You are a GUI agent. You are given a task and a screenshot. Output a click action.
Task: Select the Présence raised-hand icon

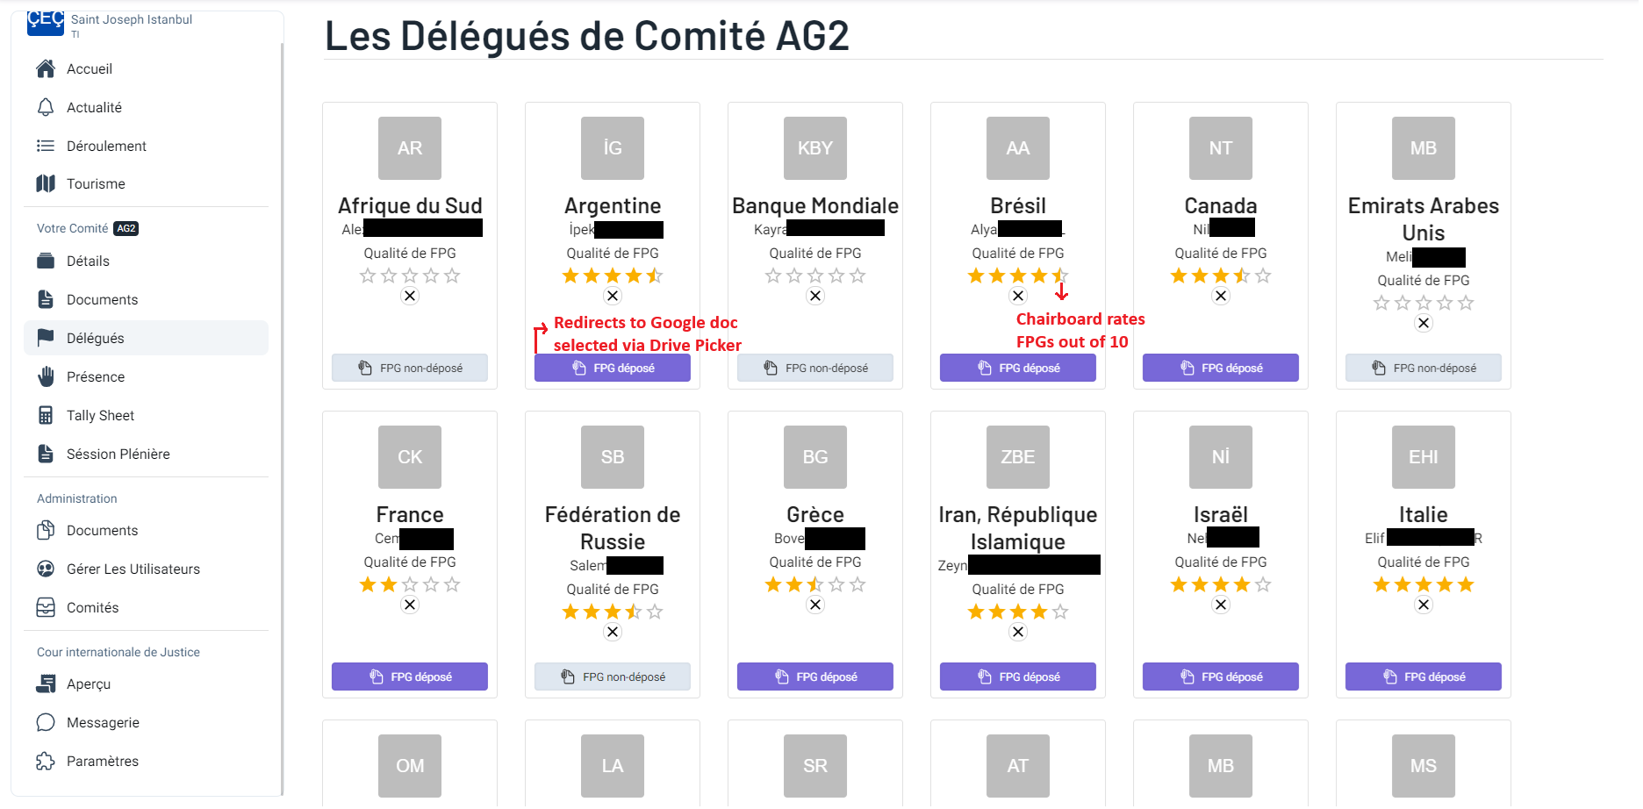click(x=46, y=376)
